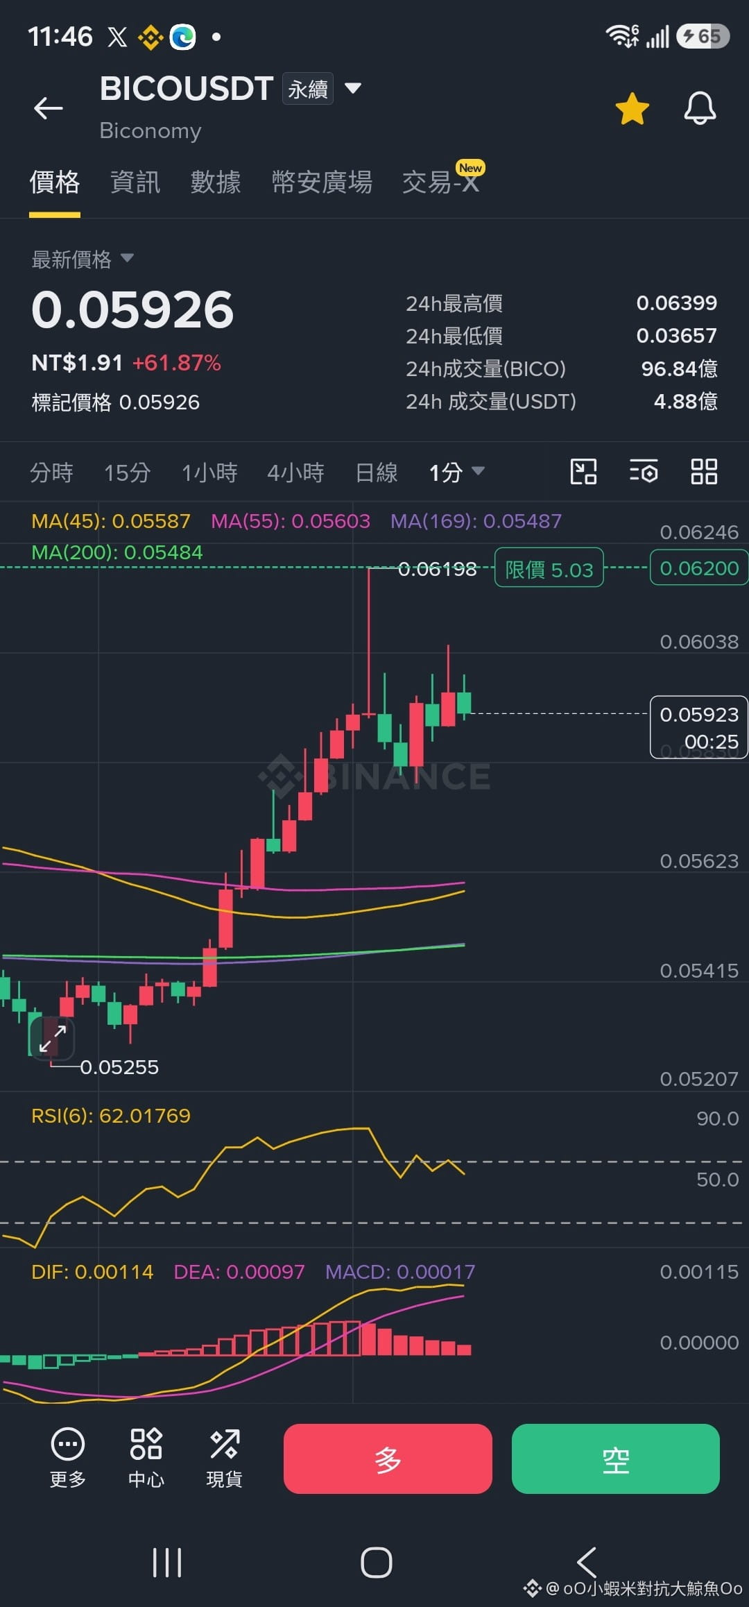The image size is (749, 1607).
Task: Open the 數據 tab
Action: [x=216, y=182]
